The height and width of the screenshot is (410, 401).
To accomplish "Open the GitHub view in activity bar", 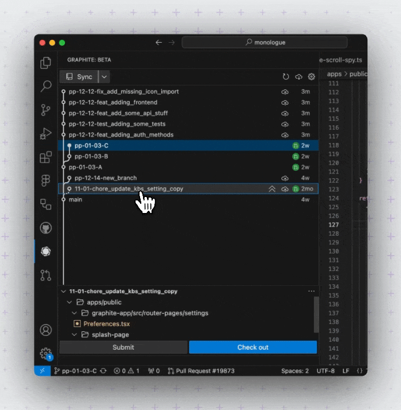I will [x=46, y=228].
